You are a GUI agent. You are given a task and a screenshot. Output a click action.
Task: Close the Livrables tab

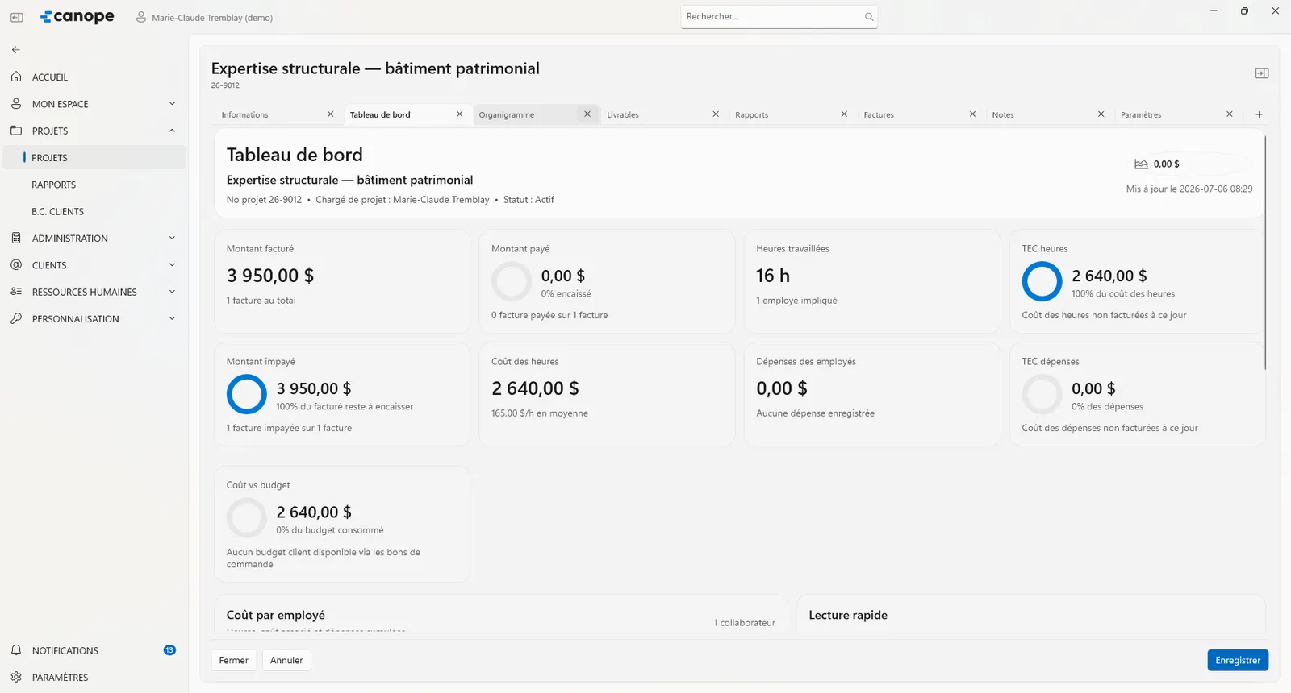coord(716,114)
